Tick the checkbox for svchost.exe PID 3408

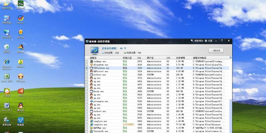click(87, 74)
